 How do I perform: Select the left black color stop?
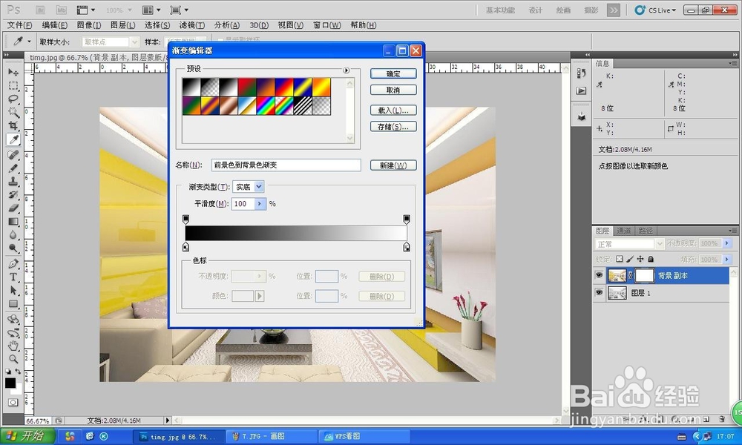click(186, 247)
